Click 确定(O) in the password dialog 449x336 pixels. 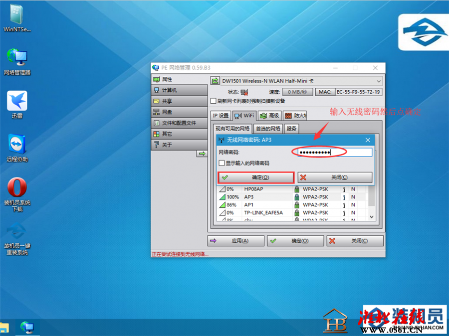coord(256,177)
